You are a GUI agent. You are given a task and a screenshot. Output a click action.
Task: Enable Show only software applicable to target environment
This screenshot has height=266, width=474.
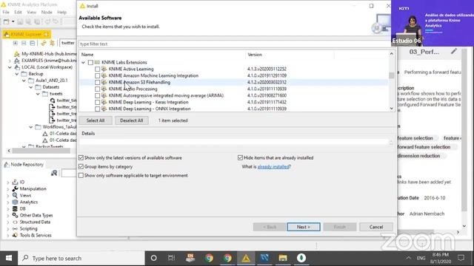coord(81,175)
